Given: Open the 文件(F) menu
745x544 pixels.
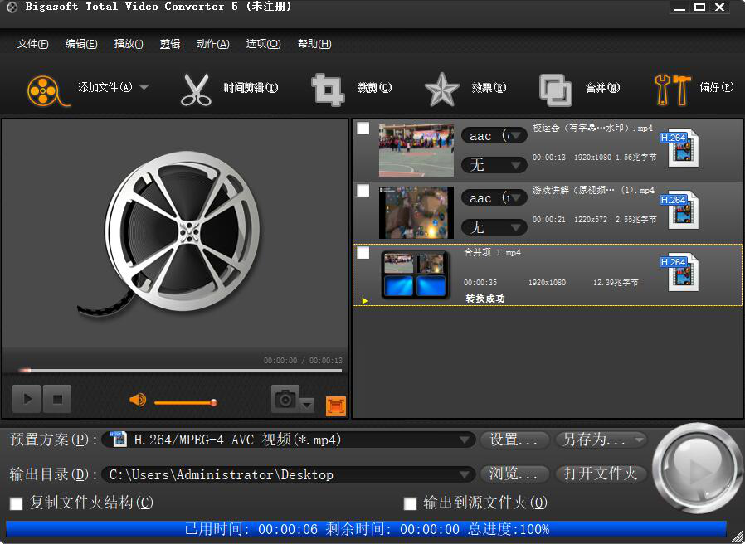Looking at the screenshot, I should pos(32,44).
